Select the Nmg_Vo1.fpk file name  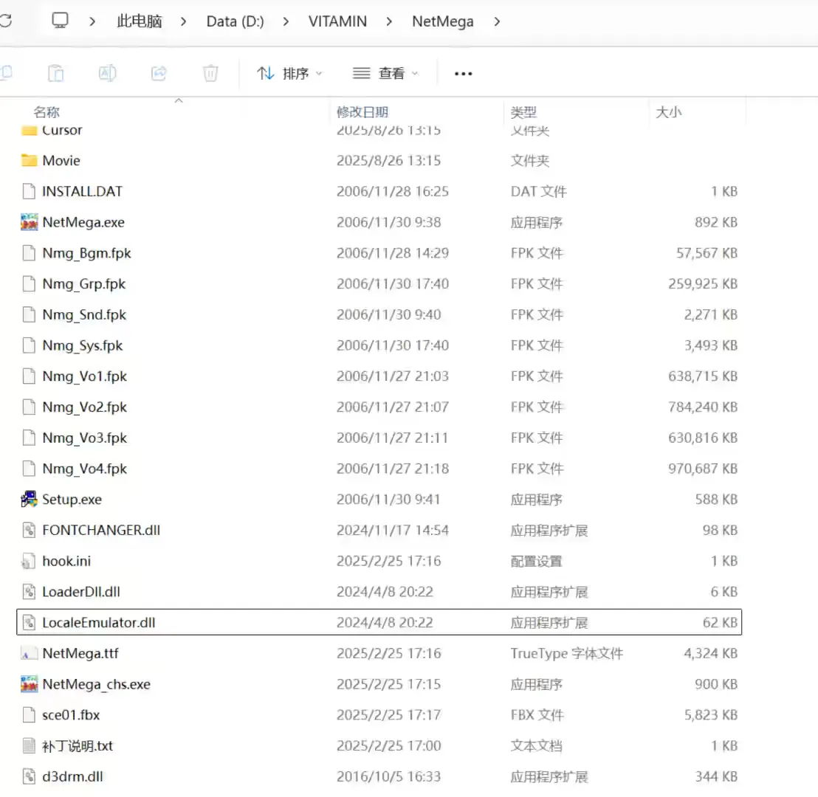(84, 376)
